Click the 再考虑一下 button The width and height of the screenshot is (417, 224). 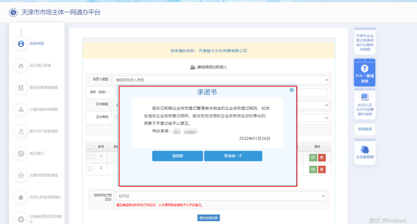(x=233, y=156)
